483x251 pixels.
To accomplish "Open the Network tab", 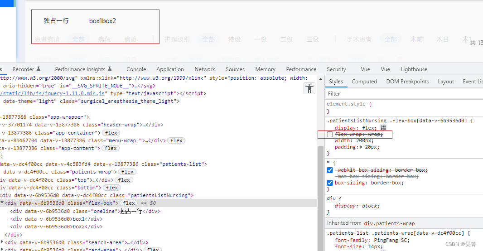I will click(205, 69).
